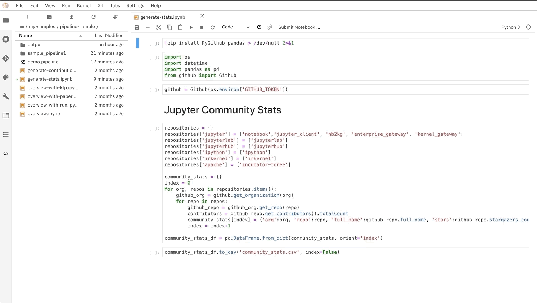The width and height of the screenshot is (537, 303).
Task: Click into the imports code cell
Action: pos(346,66)
